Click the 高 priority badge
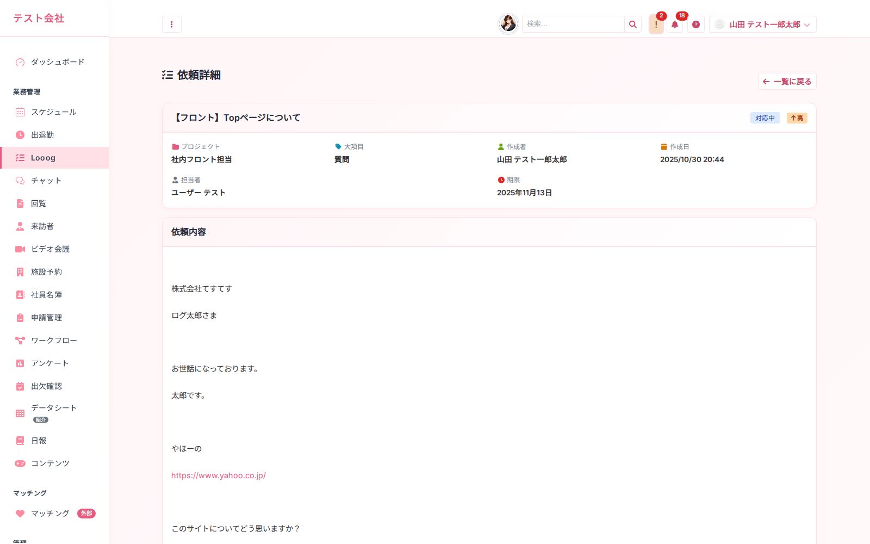The image size is (870, 544). click(x=797, y=118)
